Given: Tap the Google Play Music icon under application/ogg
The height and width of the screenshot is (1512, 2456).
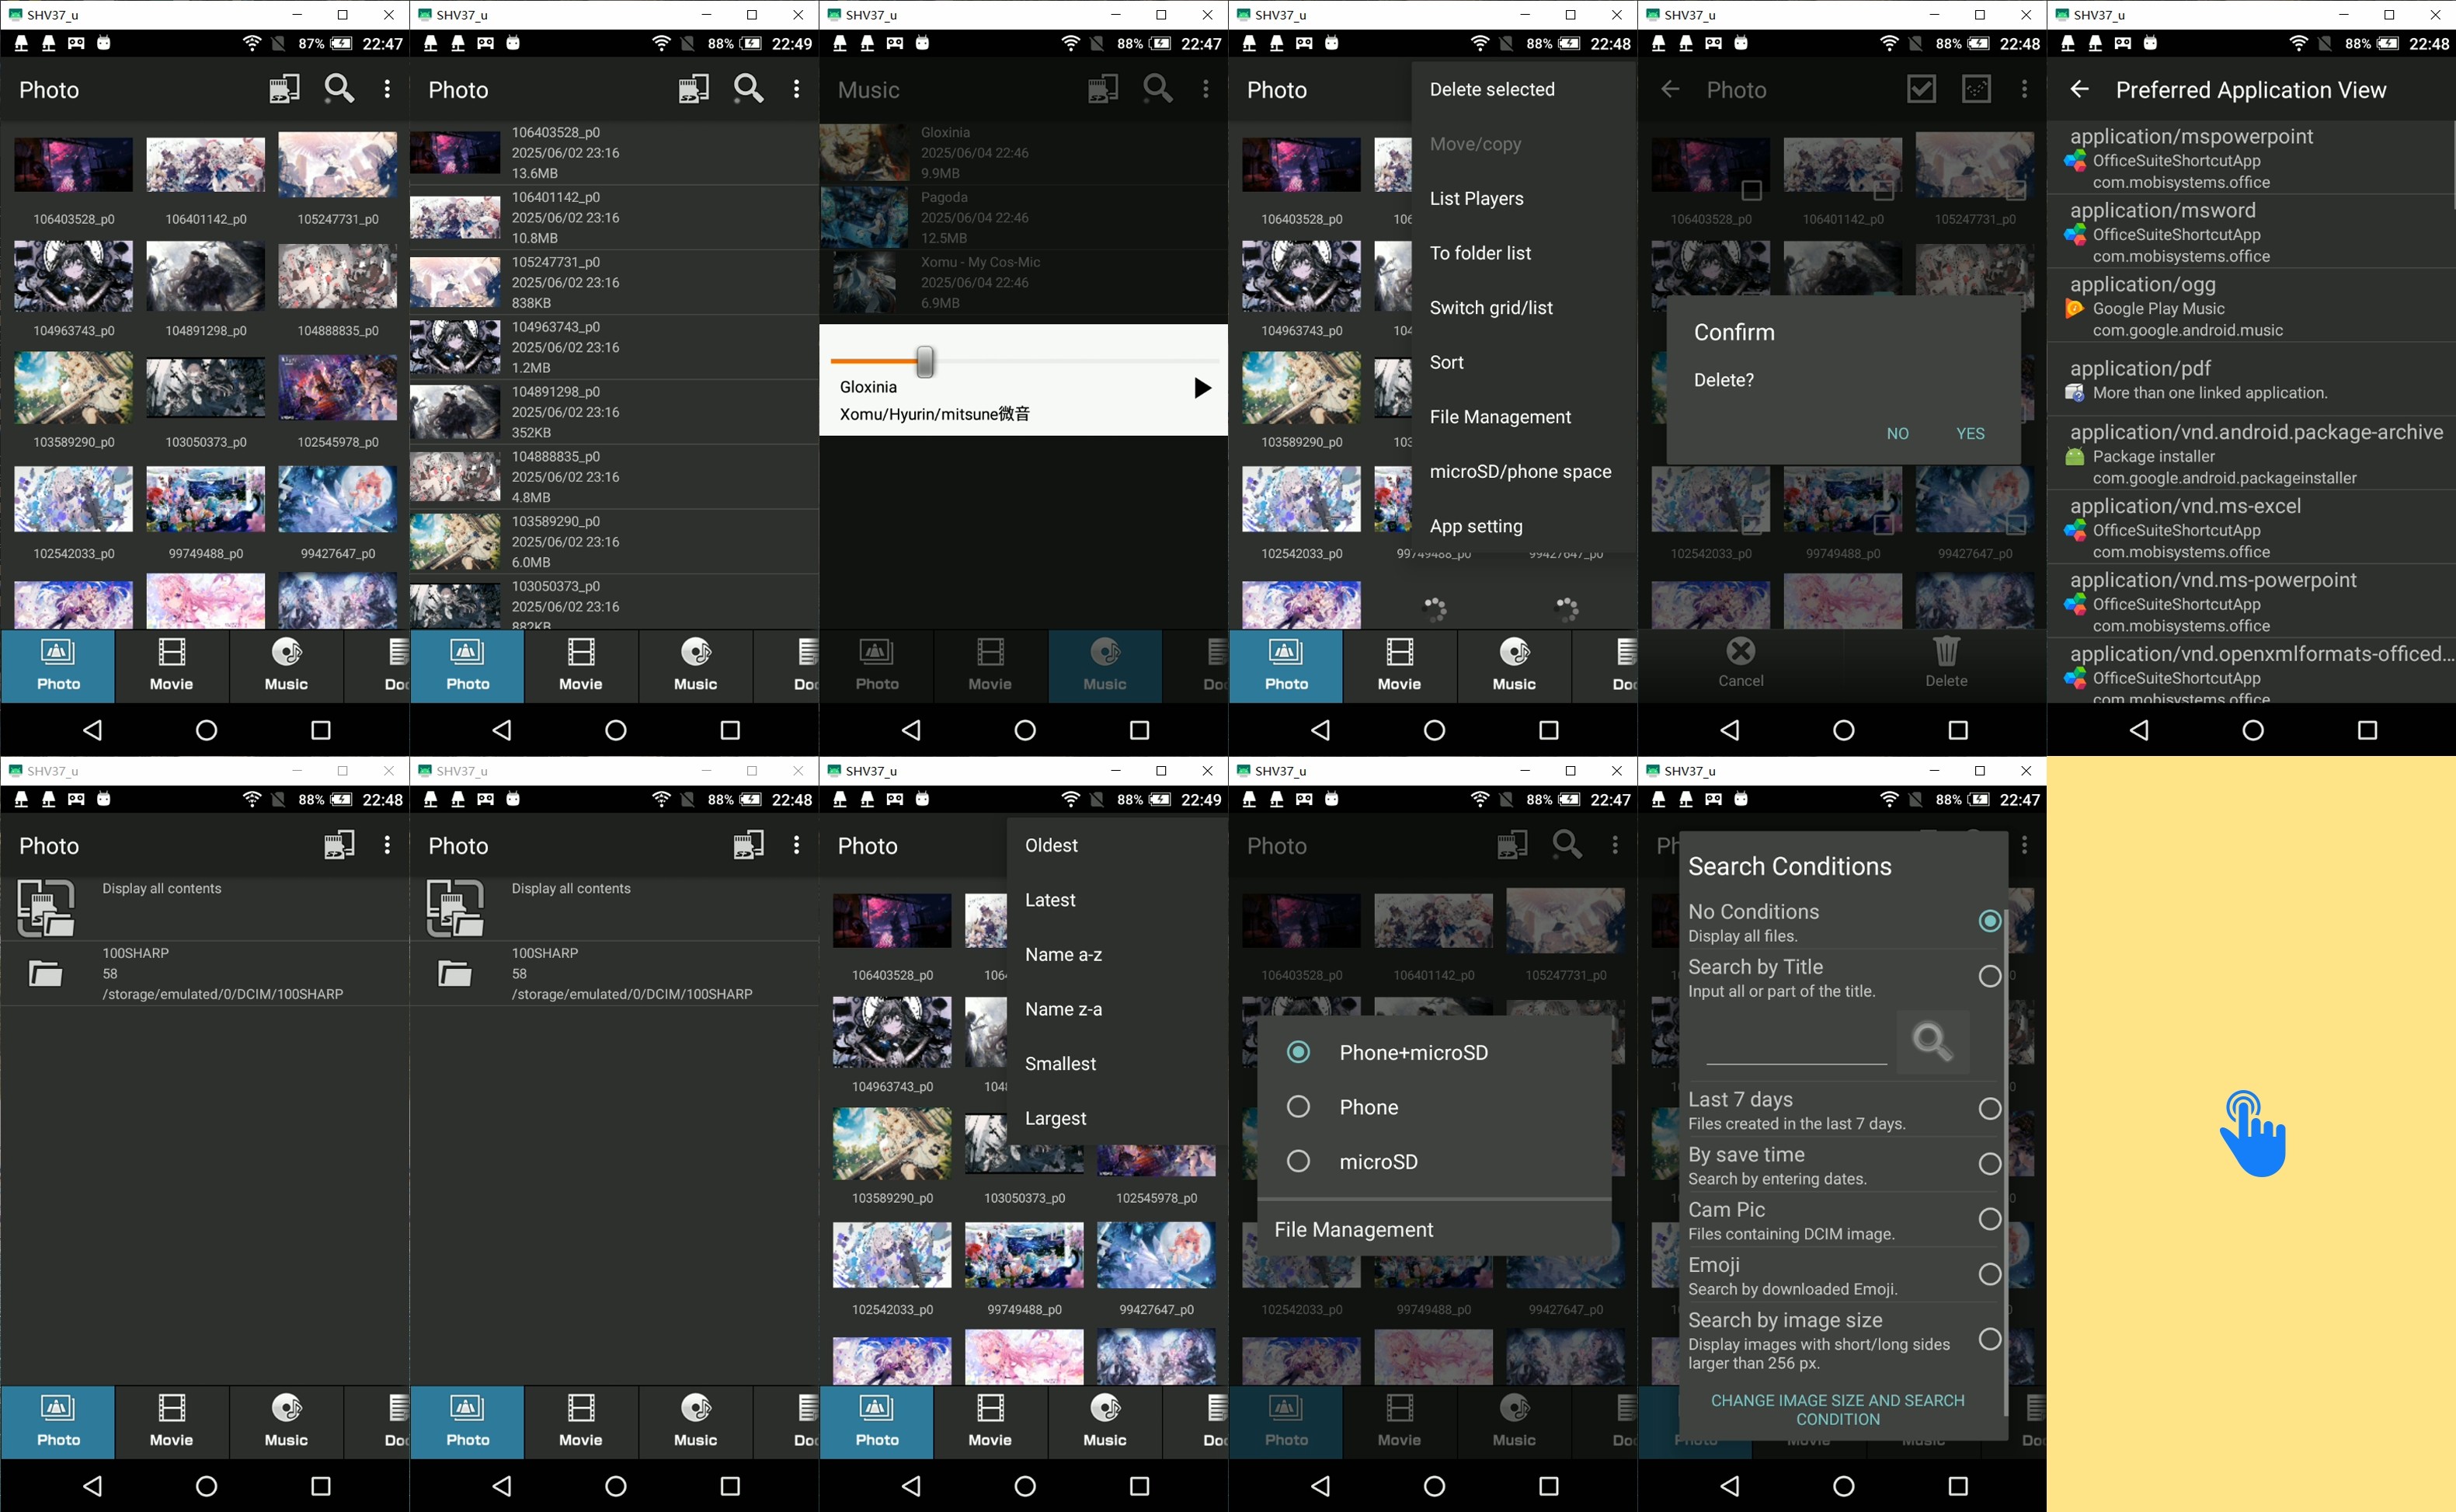Looking at the screenshot, I should coord(2075,309).
